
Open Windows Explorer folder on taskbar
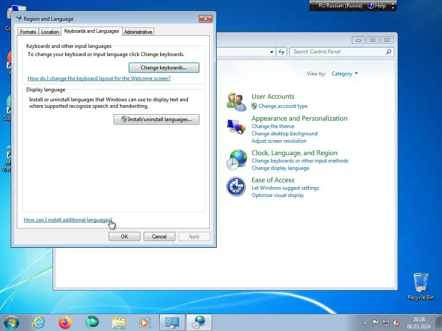119,322
